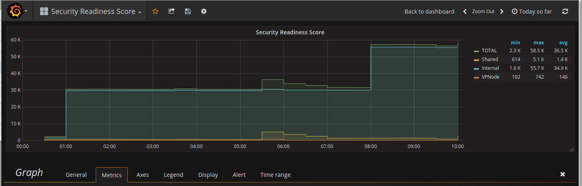Click Back to dashboard link

(429, 12)
